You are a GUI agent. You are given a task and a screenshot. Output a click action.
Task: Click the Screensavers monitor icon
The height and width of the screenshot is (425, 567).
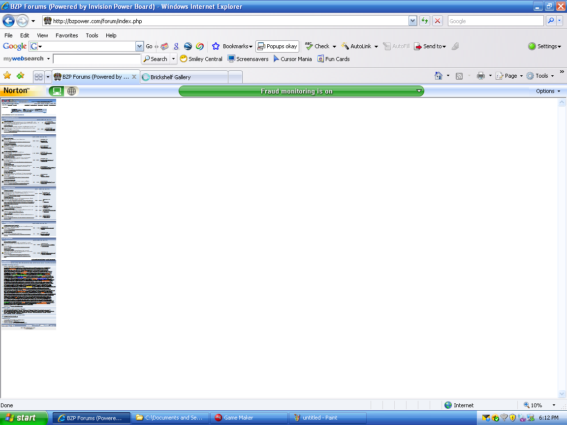[x=231, y=59]
